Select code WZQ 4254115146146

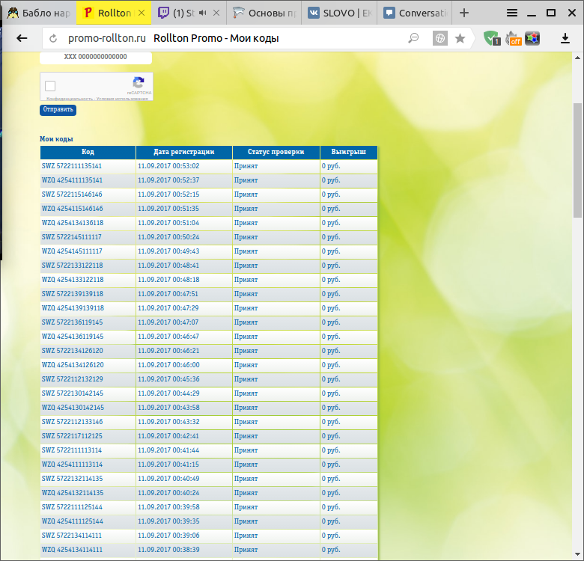73,209
